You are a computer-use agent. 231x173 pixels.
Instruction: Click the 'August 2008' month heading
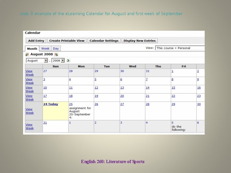[41, 54]
